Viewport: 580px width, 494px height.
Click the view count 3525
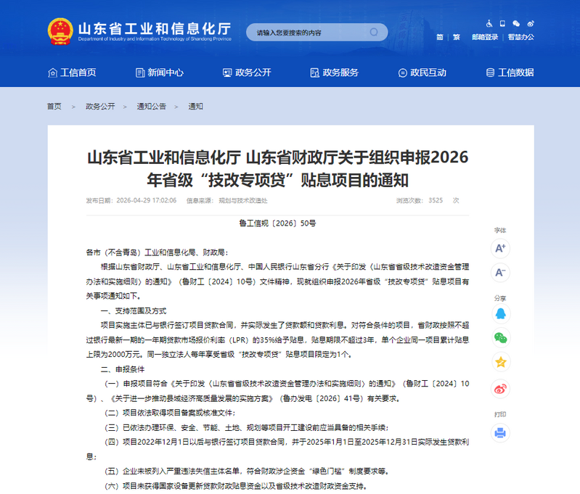436,200
